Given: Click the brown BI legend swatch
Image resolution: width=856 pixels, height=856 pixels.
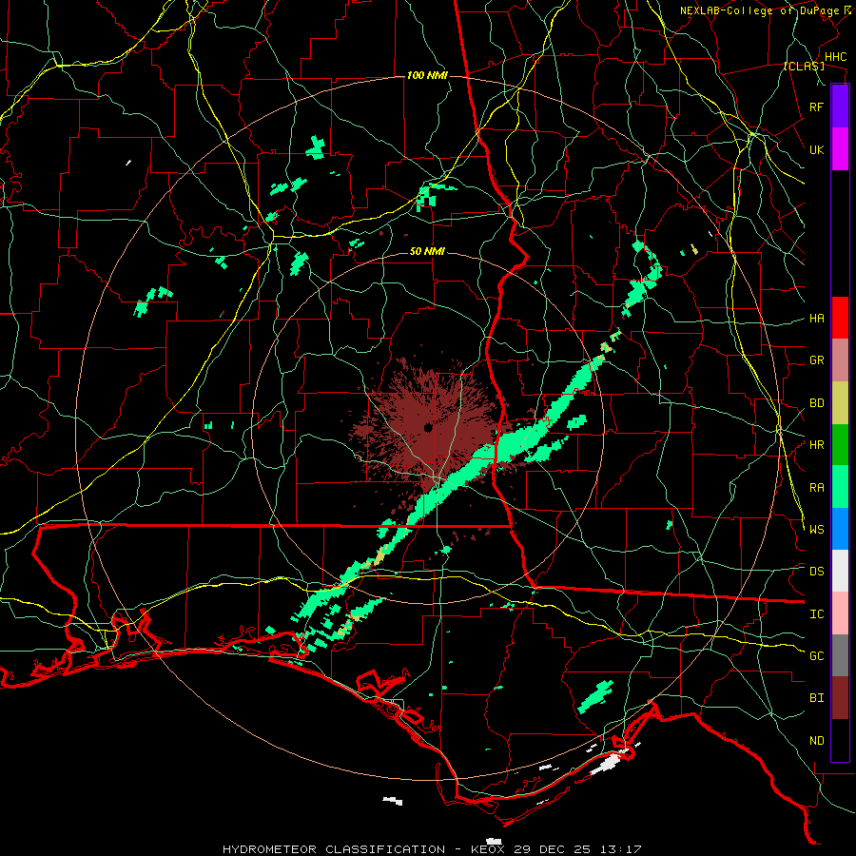Looking at the screenshot, I should [x=840, y=698].
